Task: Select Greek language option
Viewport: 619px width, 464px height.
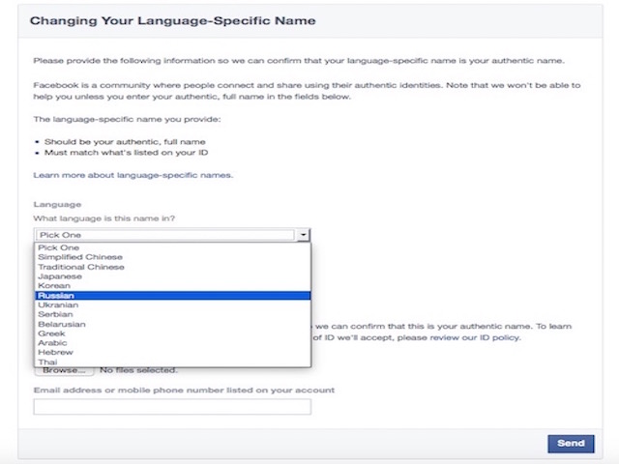Action: [x=172, y=333]
